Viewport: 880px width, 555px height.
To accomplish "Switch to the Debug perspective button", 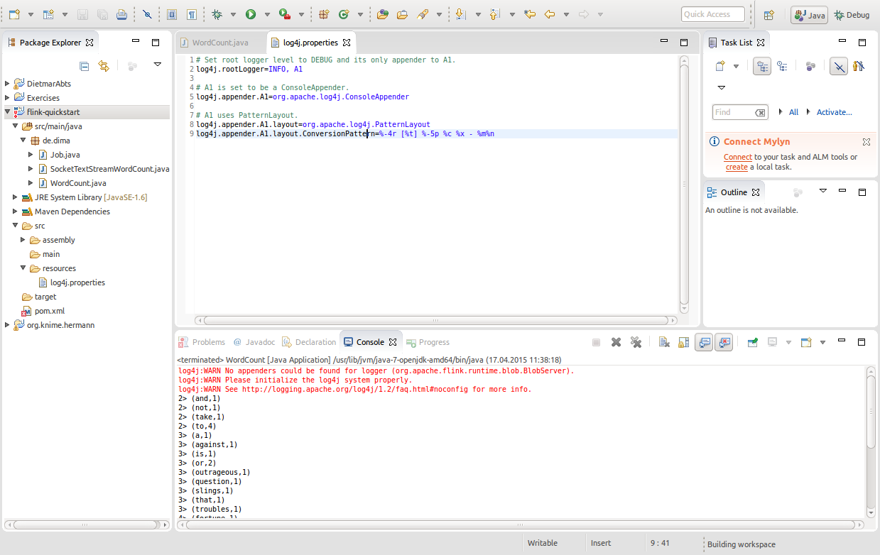I will pos(852,14).
